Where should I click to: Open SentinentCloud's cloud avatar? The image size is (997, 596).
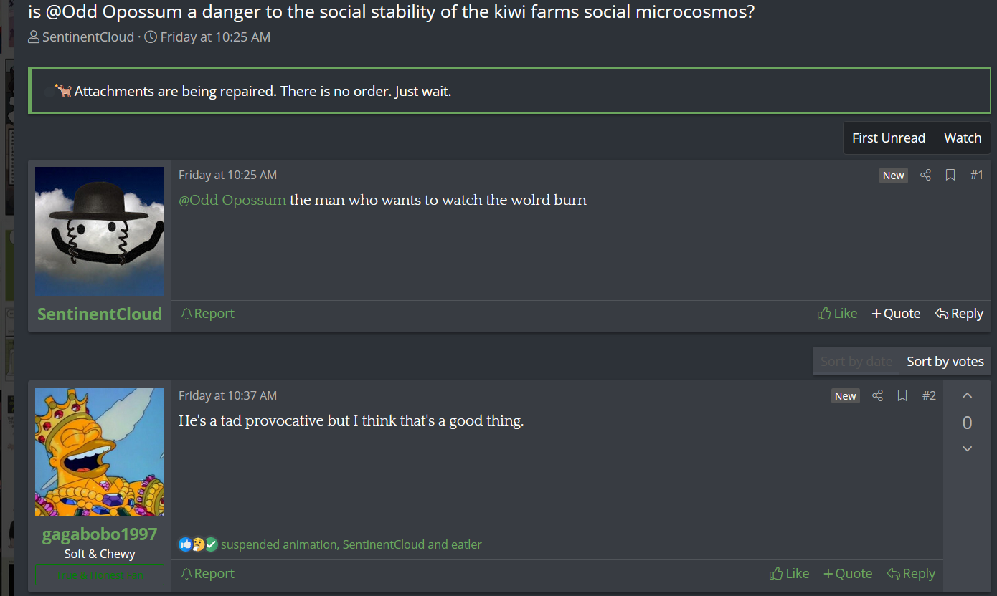(x=100, y=231)
